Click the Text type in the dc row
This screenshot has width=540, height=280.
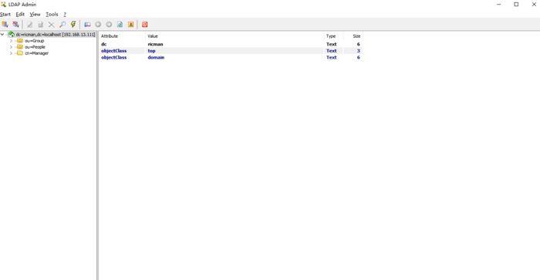pos(331,44)
